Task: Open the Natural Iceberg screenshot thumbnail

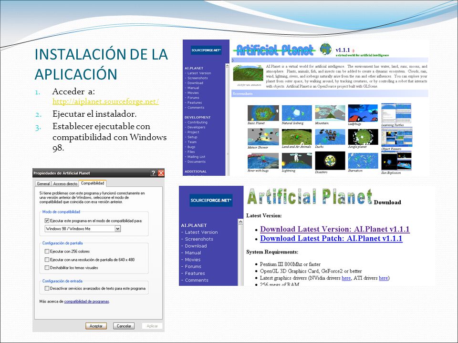Action: point(297,113)
